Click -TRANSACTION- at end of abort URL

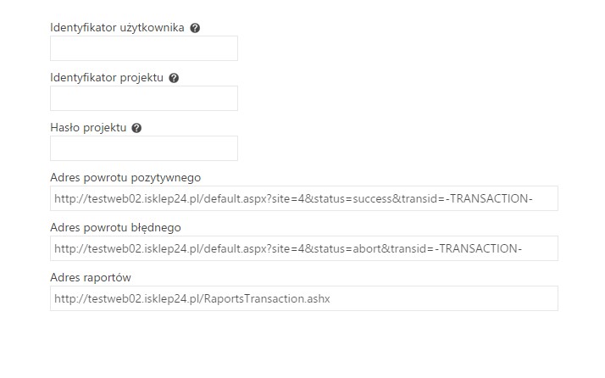479,248
